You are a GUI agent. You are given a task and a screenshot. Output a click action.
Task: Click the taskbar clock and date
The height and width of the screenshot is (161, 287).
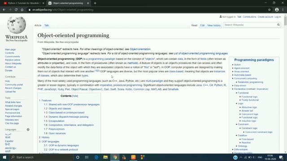click(x=270, y=157)
